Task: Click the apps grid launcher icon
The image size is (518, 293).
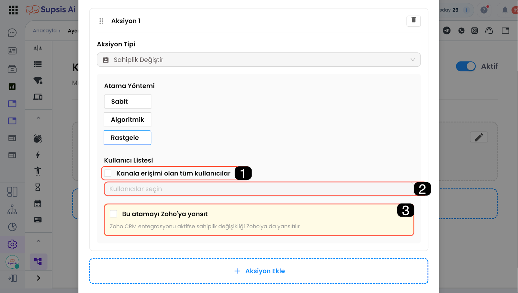Action: (x=13, y=10)
